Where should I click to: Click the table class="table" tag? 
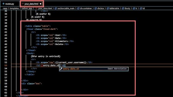pos(38,26)
